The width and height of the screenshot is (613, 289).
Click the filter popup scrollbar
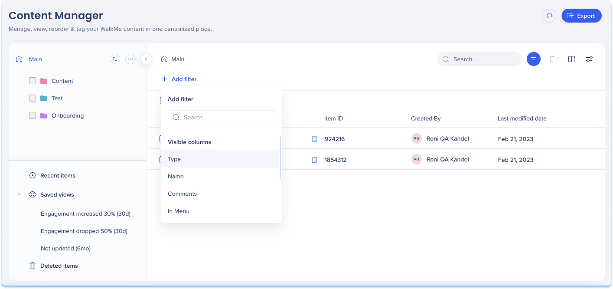[280, 158]
